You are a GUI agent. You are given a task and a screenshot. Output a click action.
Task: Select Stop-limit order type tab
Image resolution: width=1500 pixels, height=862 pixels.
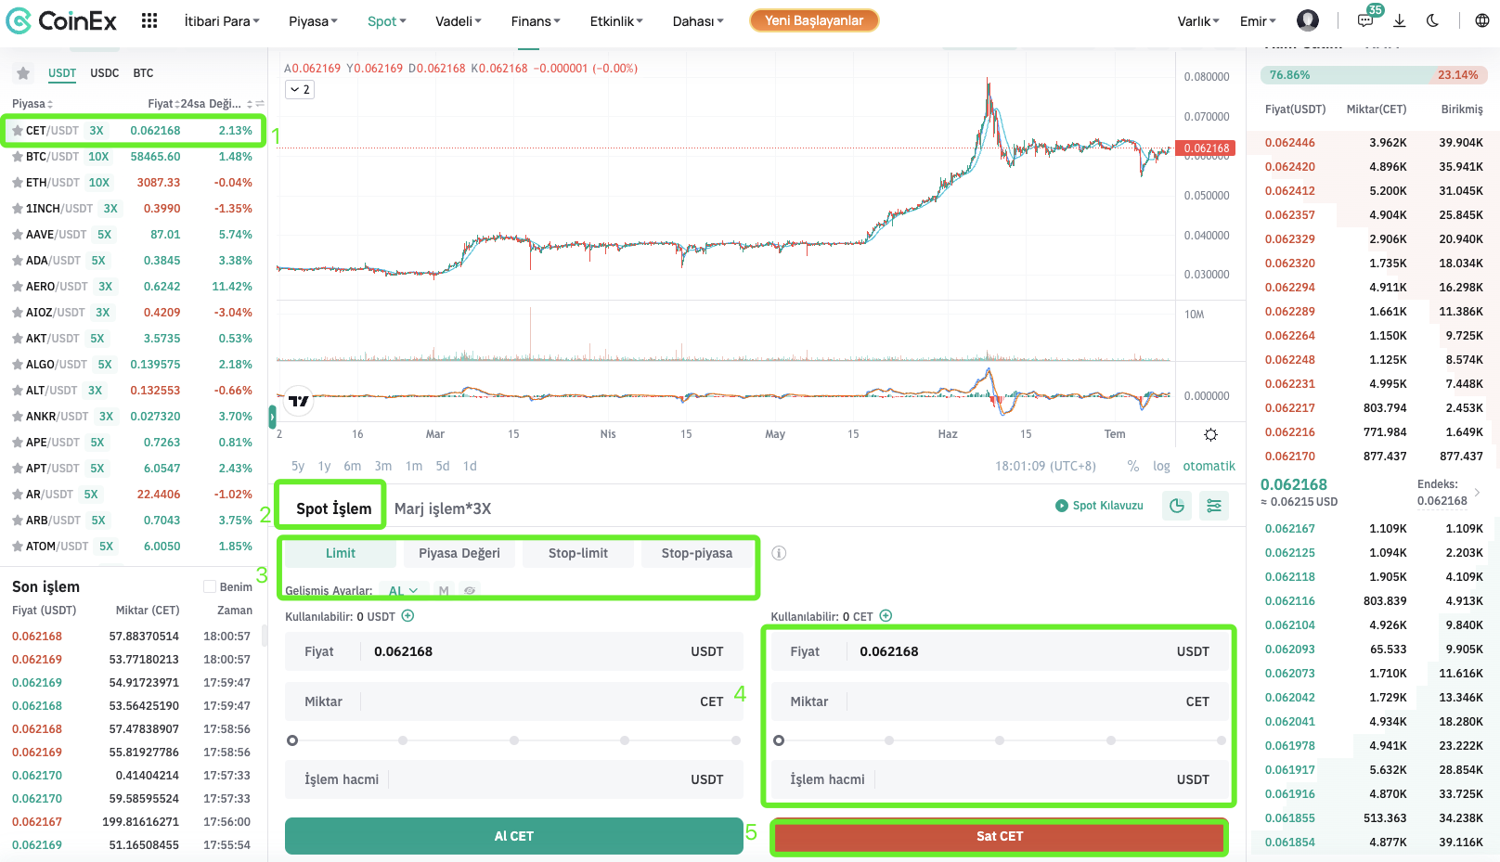(x=578, y=553)
